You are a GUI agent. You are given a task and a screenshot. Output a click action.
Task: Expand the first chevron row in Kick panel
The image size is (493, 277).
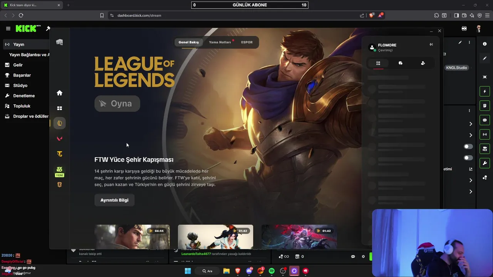pyautogui.click(x=471, y=124)
